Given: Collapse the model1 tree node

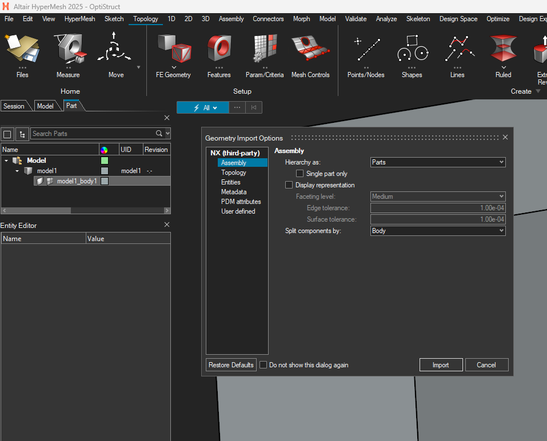Looking at the screenshot, I should [17, 171].
